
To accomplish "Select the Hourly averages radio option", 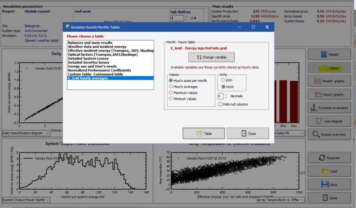I will pos(171,87).
